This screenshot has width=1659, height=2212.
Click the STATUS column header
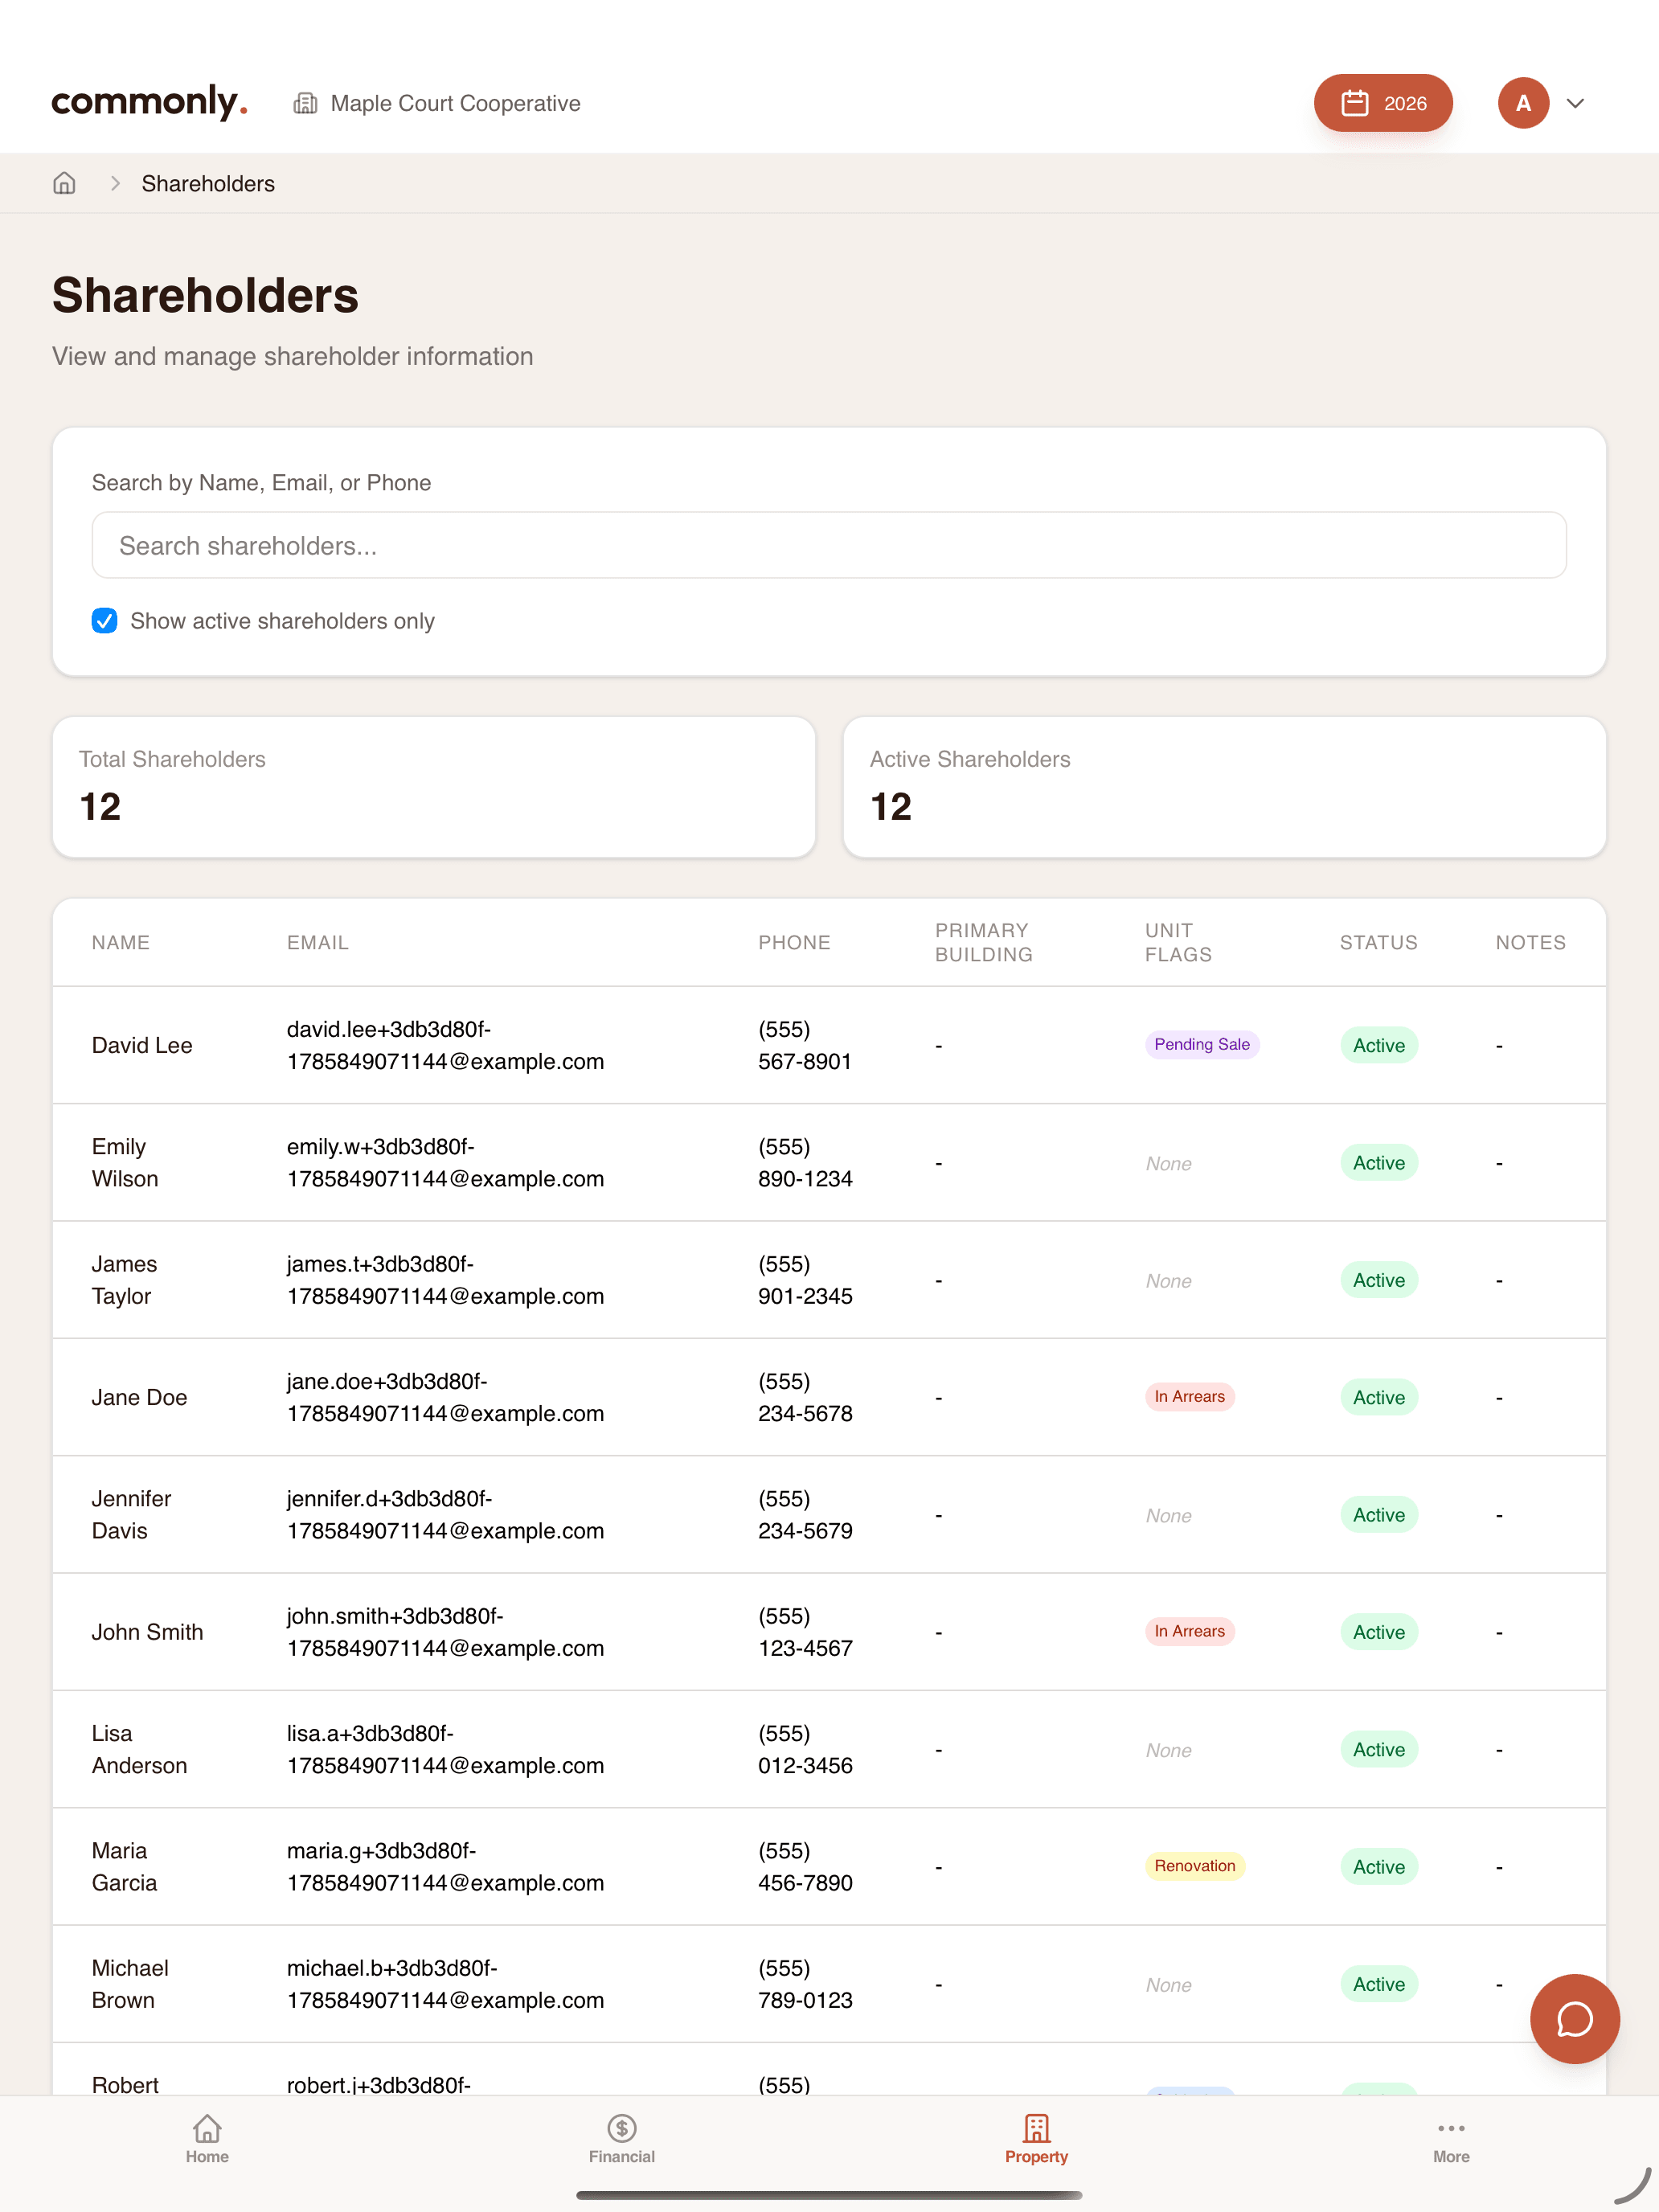coord(1378,942)
